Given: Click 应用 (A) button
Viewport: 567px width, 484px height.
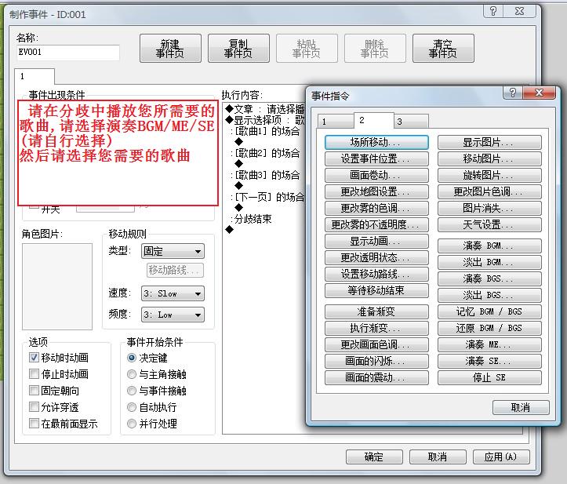Looking at the screenshot, I should 501,457.
